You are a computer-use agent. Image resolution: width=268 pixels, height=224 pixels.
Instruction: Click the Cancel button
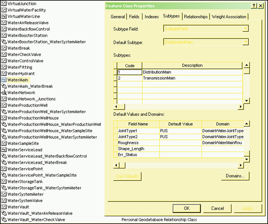[x=217, y=208]
